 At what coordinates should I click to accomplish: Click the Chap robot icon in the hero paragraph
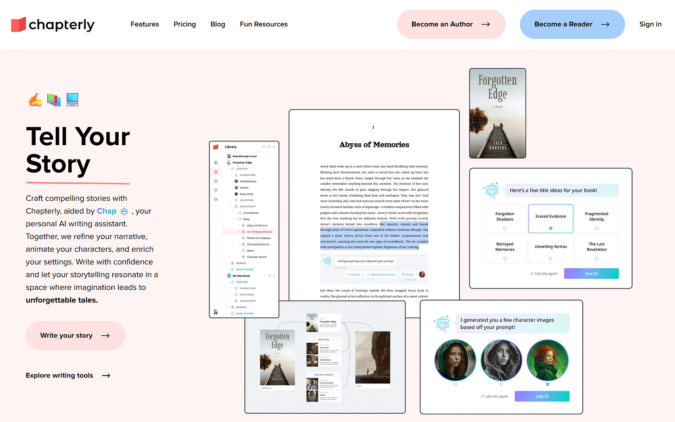124,211
